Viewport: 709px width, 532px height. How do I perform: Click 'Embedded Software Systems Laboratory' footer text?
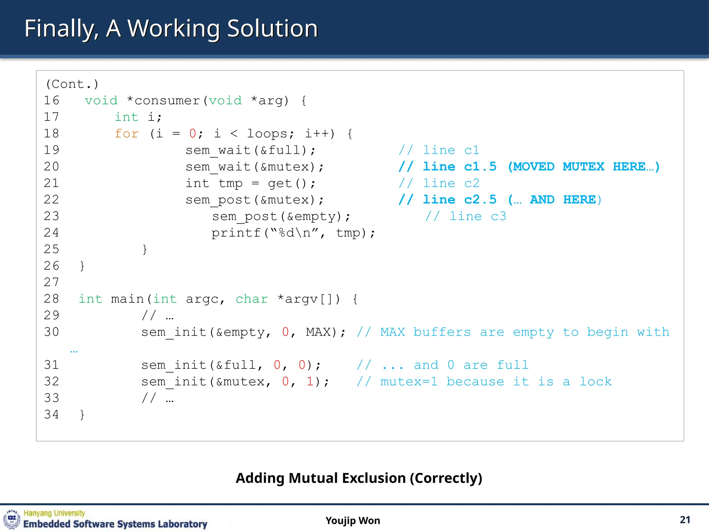pos(115,524)
